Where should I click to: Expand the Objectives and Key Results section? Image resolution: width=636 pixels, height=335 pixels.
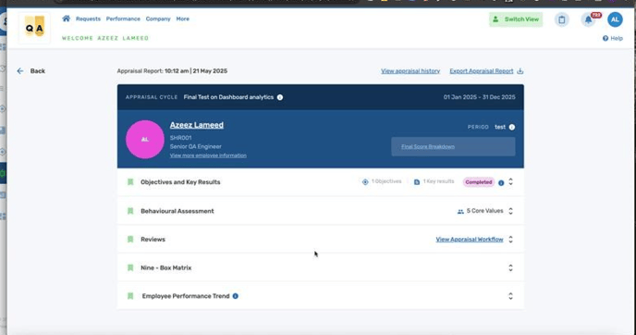[510, 182]
